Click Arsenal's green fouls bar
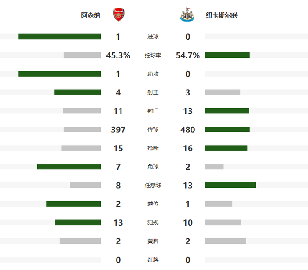 click(x=77, y=223)
